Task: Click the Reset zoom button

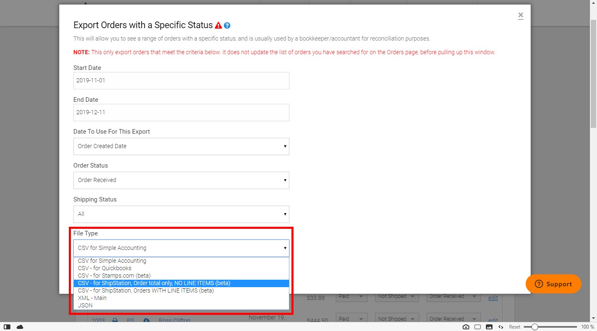Action: 514,327
